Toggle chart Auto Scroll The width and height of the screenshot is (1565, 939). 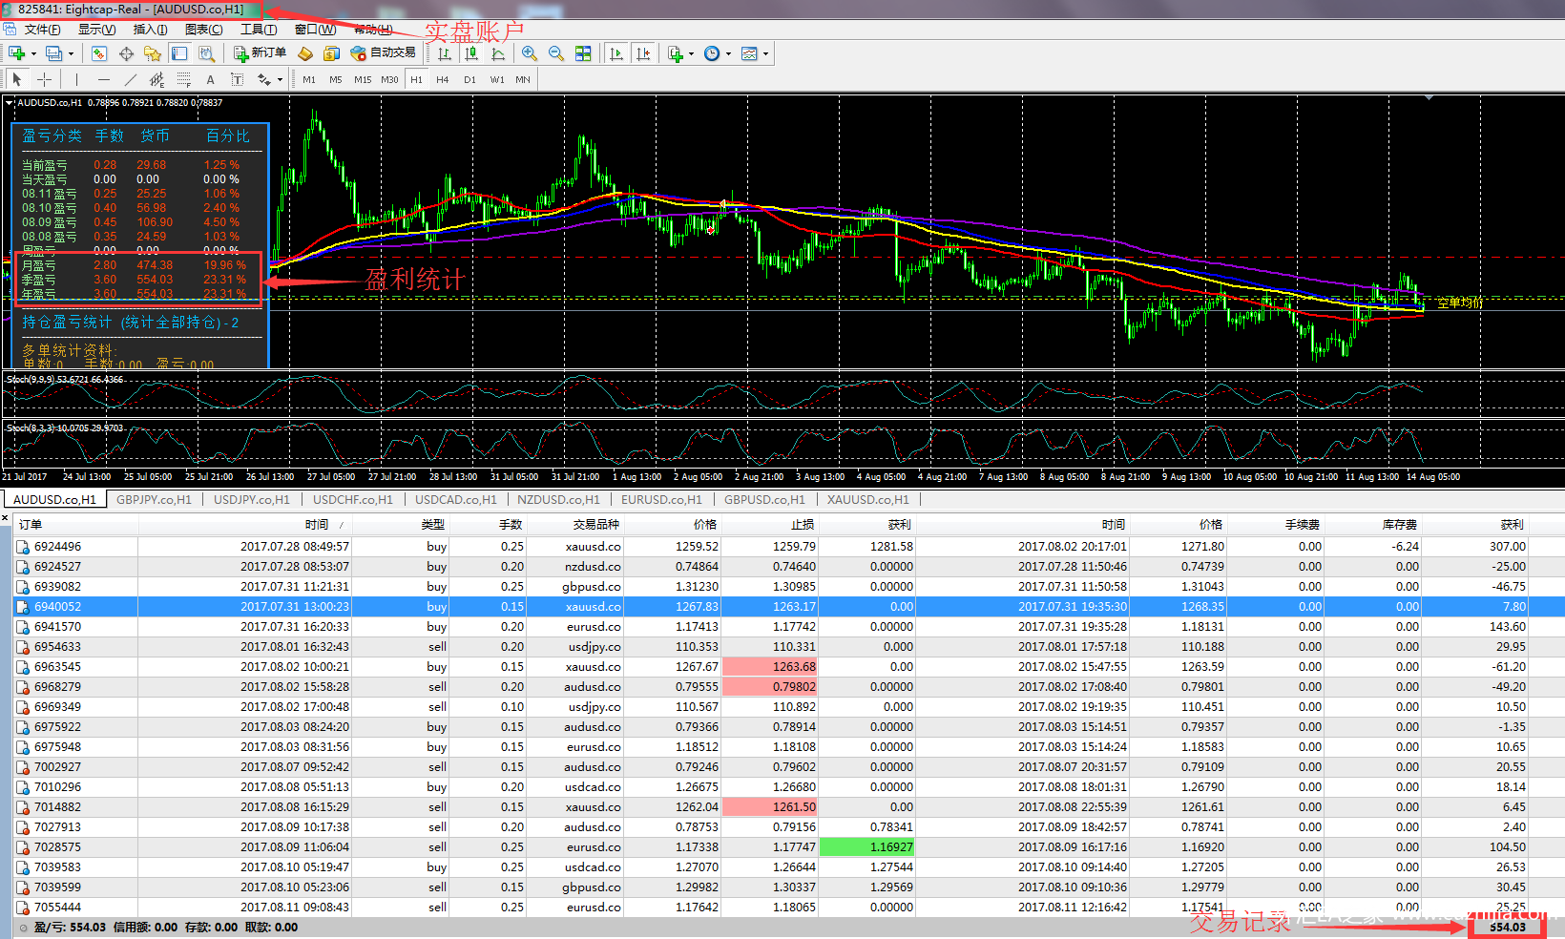616,53
